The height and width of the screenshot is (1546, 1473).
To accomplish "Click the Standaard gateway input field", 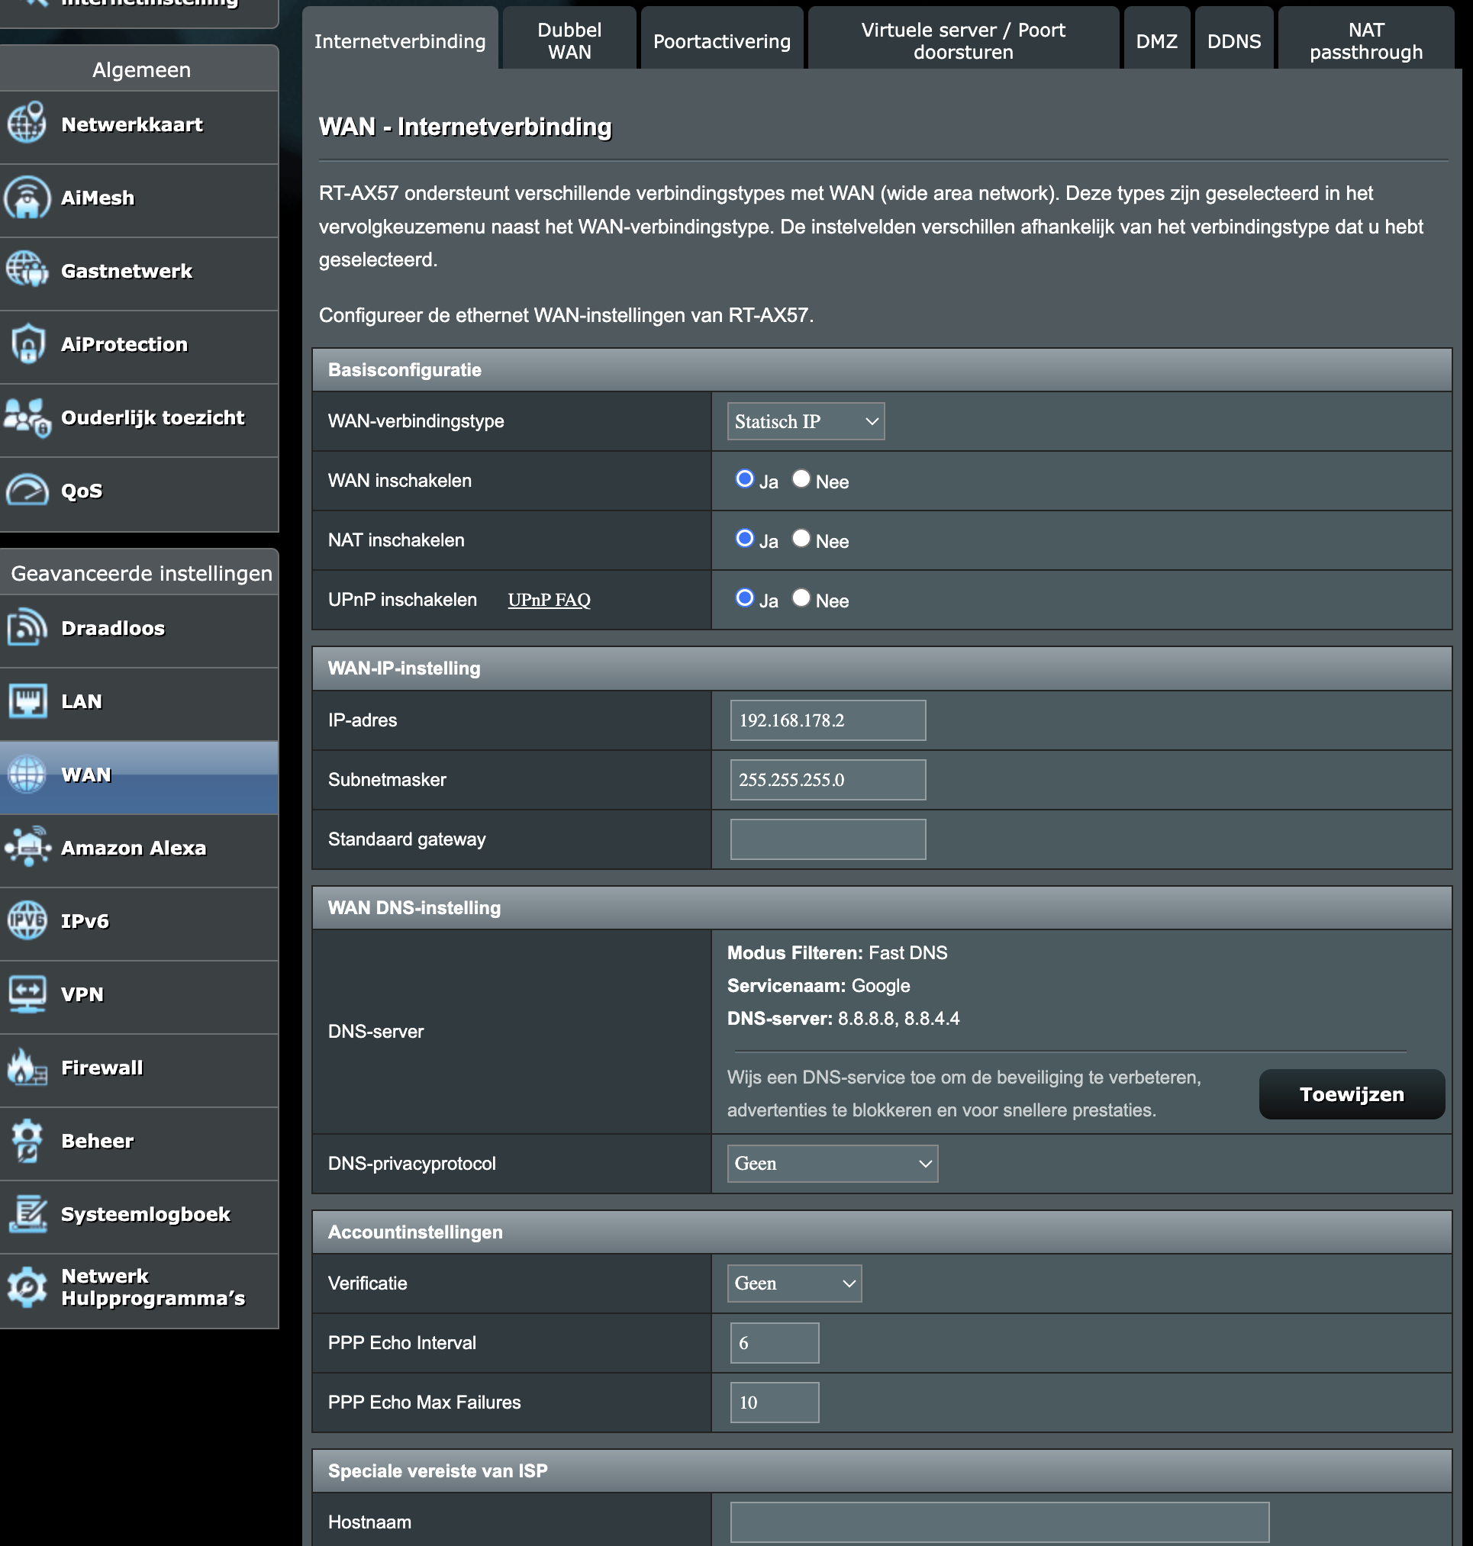I will click(827, 839).
